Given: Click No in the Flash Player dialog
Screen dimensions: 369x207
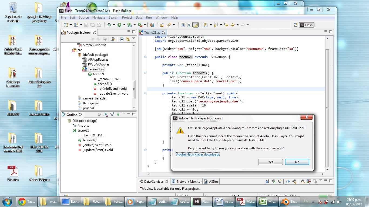Looking at the screenshot, I should pyautogui.click(x=297, y=162).
